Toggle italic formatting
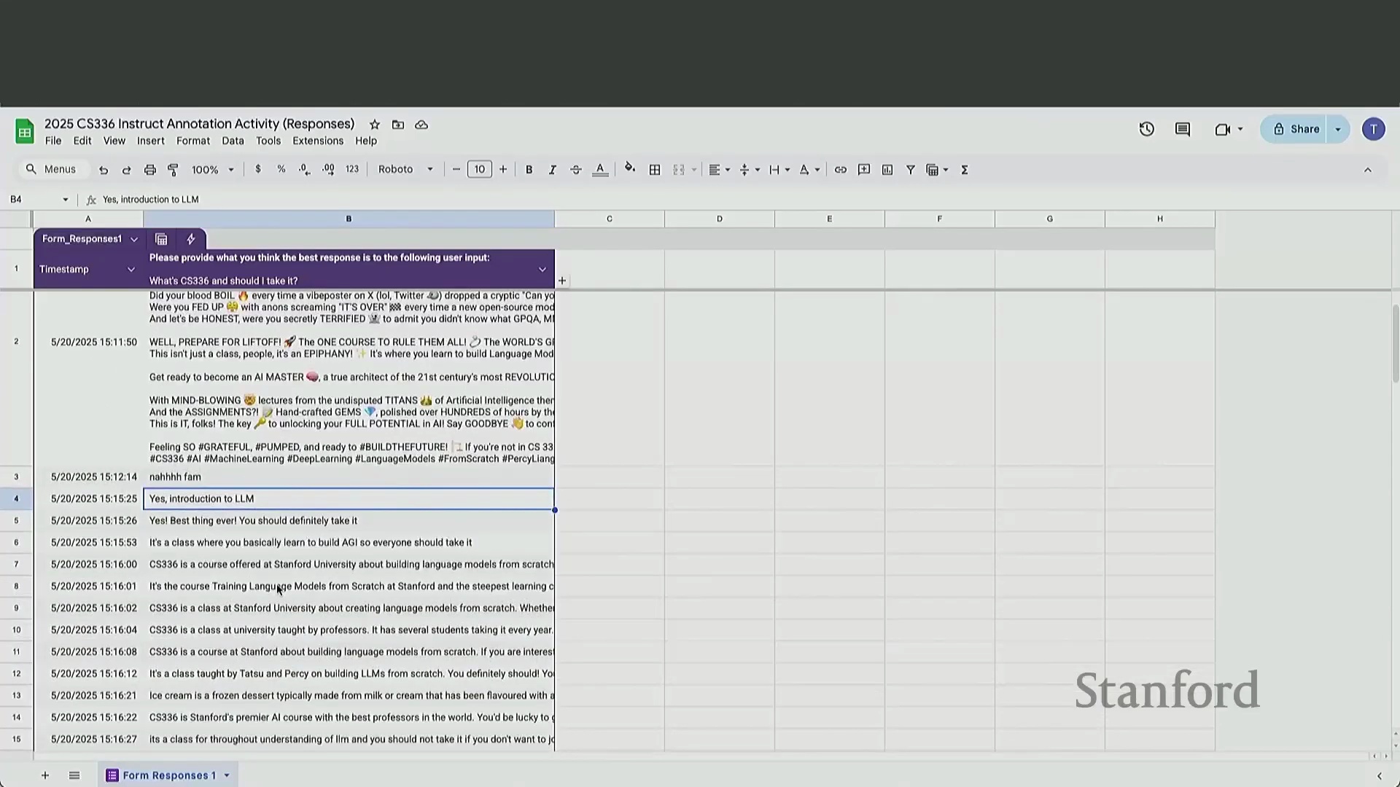Screen dimensions: 1400x787 coord(552,170)
